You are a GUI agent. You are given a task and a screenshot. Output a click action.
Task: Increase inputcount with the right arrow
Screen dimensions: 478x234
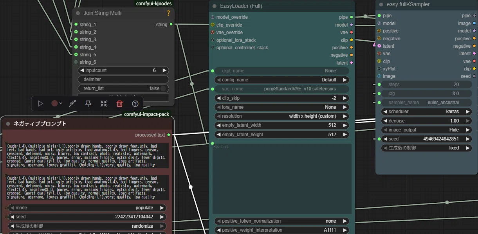click(x=165, y=70)
